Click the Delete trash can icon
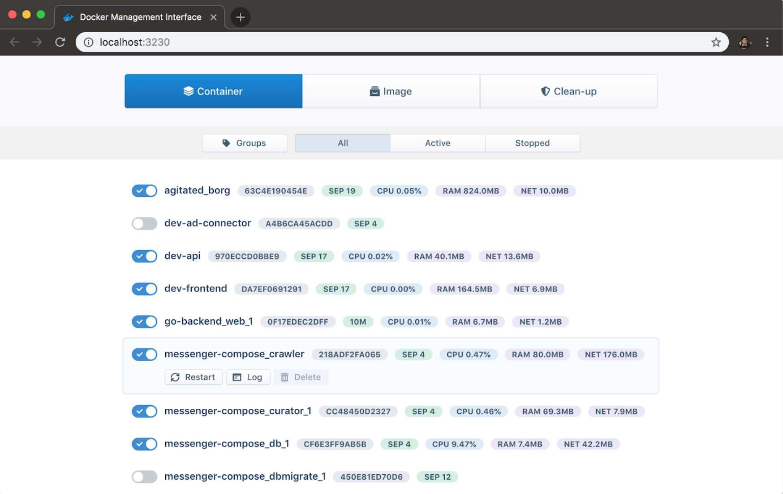This screenshot has height=494, width=783. click(284, 377)
